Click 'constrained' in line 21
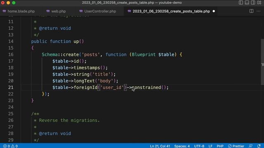Image resolution: width=264 pixels, height=148 pixels. [x=146, y=88]
